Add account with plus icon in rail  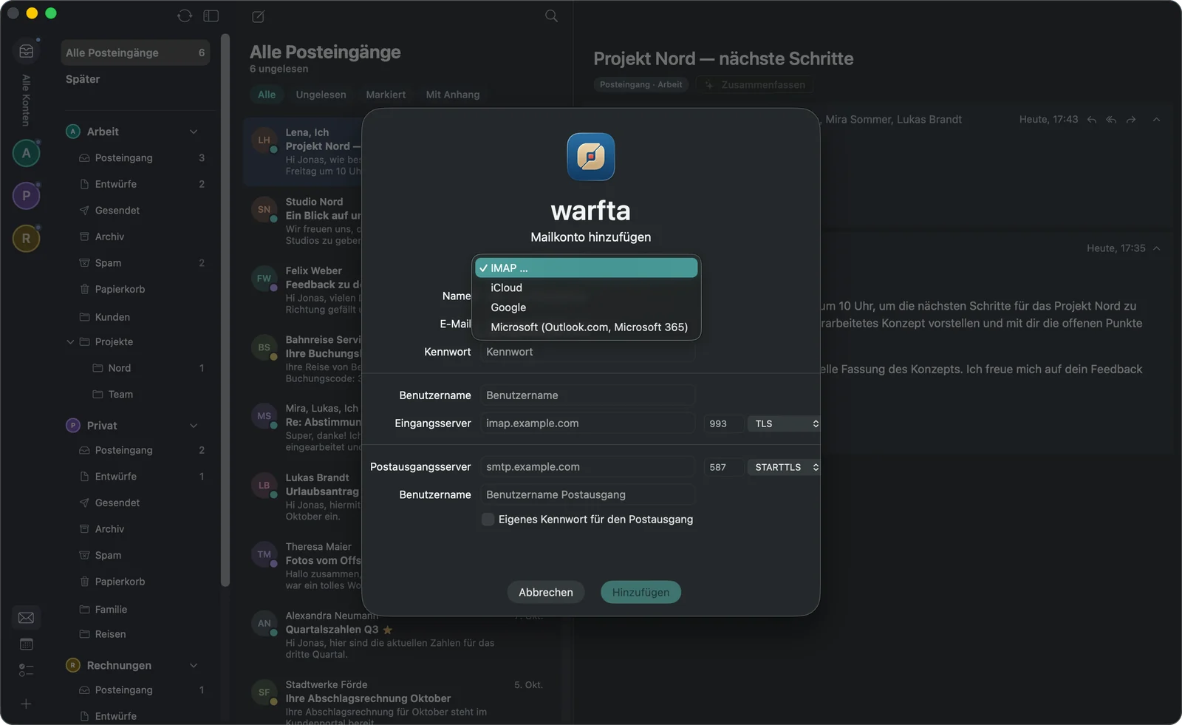click(x=26, y=704)
